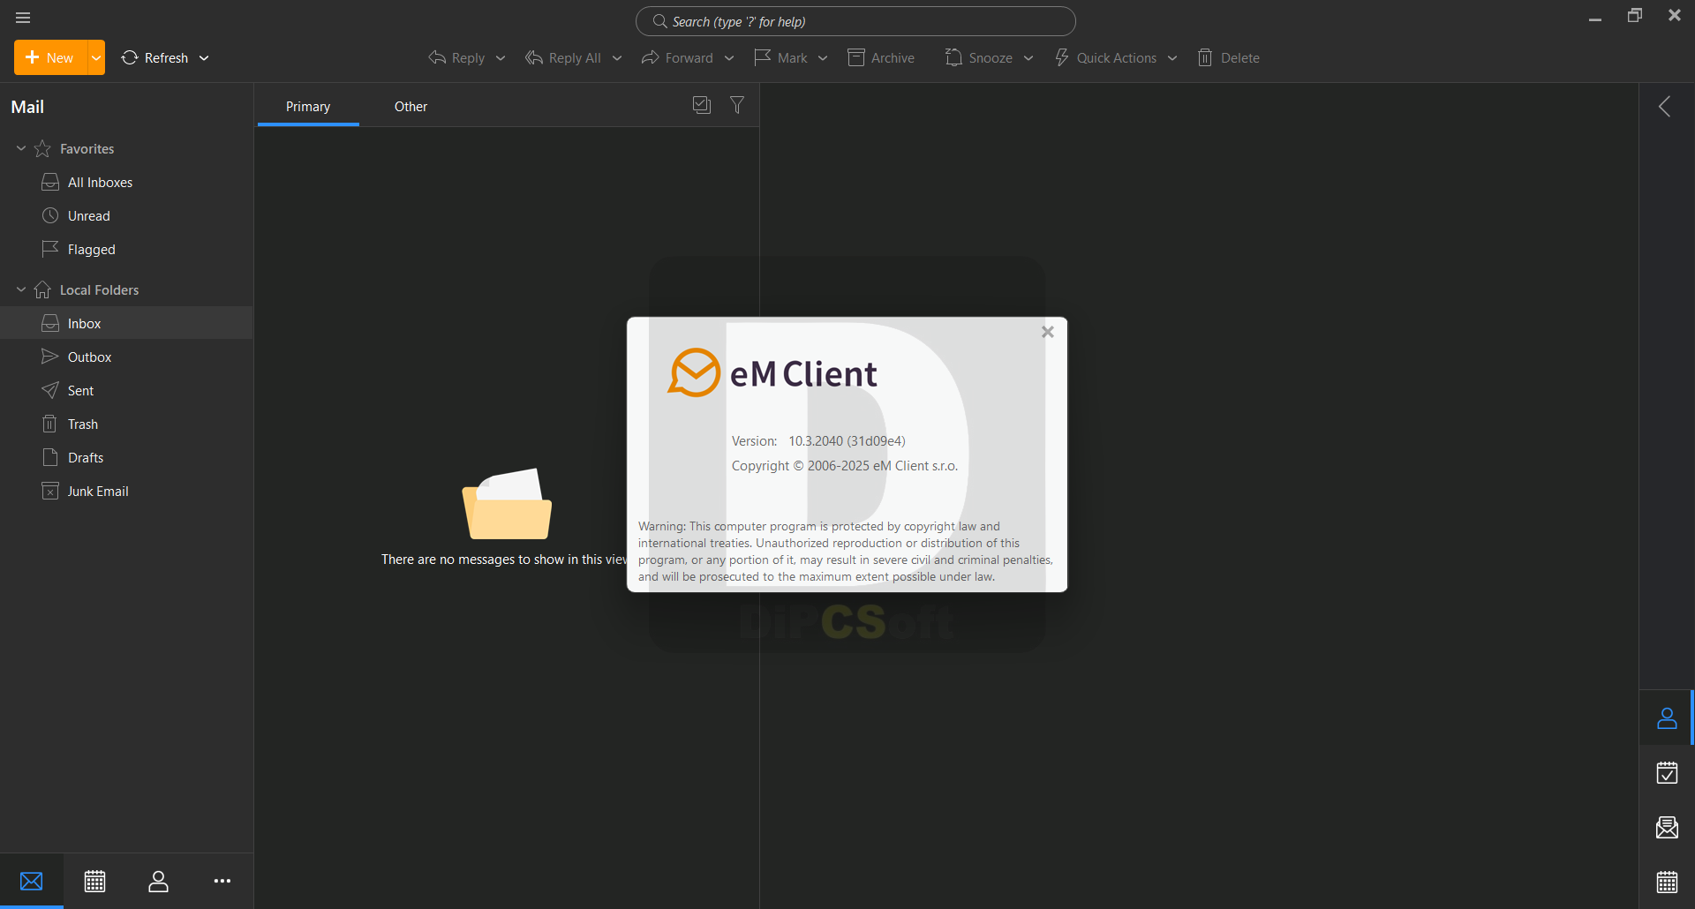
Task: Collapse the right sidebar arrow
Action: point(1665,107)
